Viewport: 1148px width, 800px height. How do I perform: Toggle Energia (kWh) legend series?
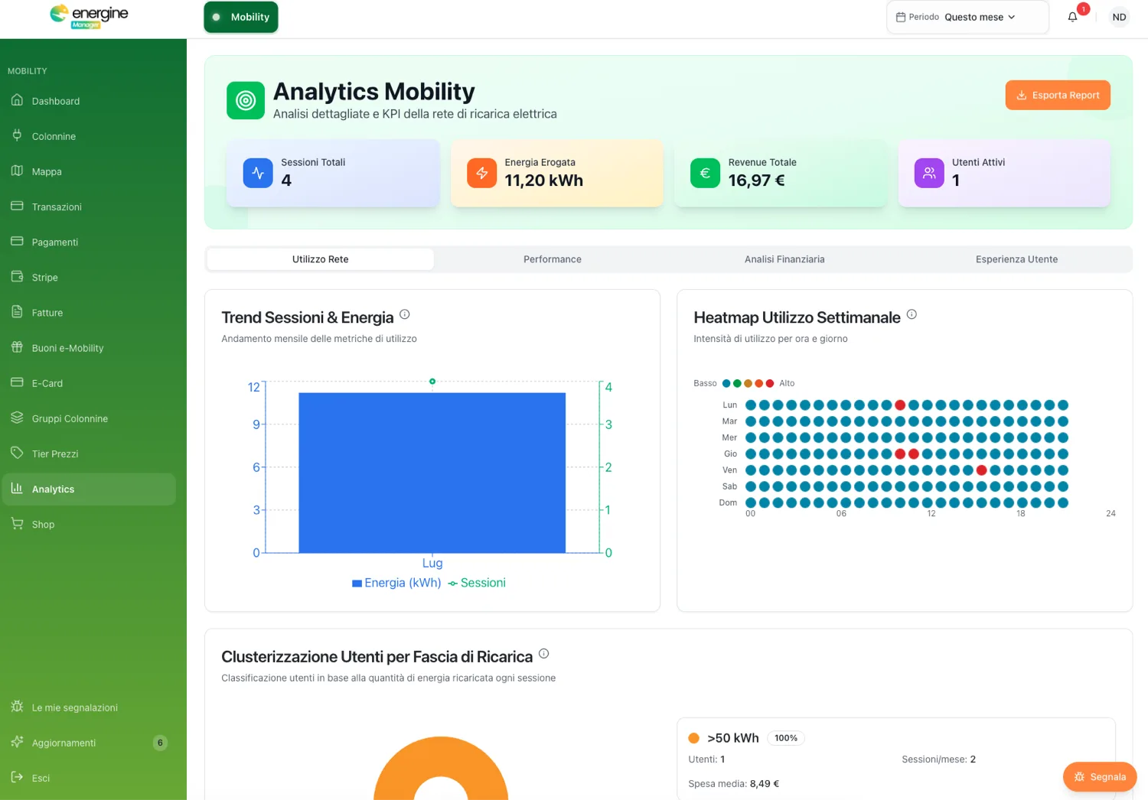396,583
